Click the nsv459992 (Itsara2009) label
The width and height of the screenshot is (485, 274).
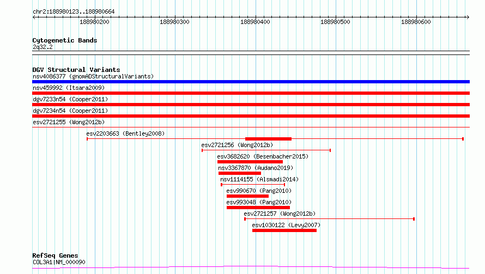point(69,88)
